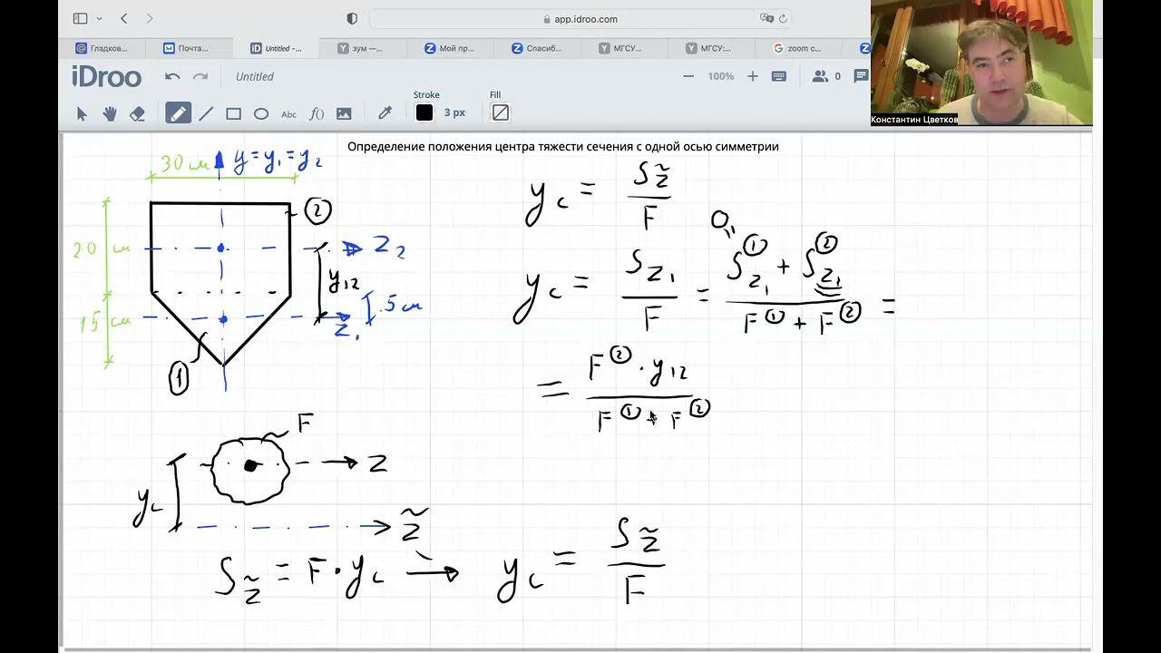Switch to the зум — tab
The image size is (1161, 653).
tap(363, 48)
